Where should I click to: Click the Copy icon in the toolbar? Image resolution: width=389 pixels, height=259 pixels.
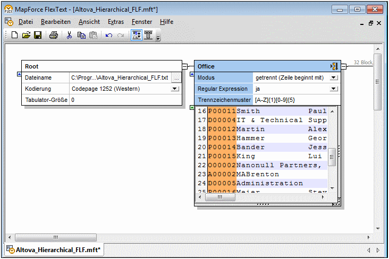[x=81, y=36]
